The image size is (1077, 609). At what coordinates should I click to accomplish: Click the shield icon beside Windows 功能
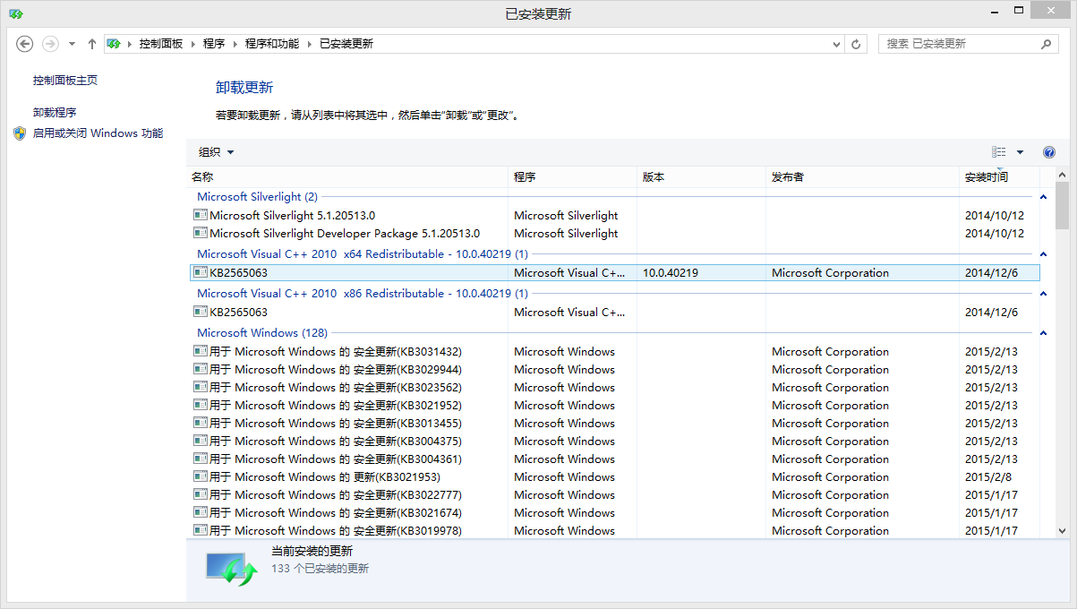(20, 133)
